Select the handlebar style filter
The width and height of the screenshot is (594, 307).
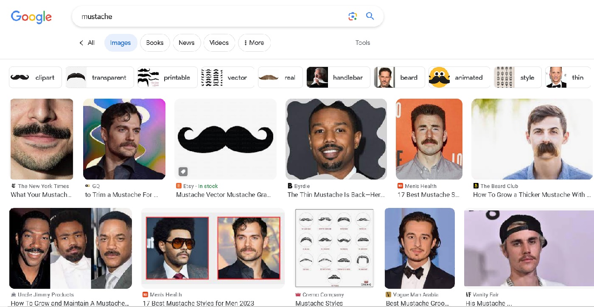click(x=338, y=77)
